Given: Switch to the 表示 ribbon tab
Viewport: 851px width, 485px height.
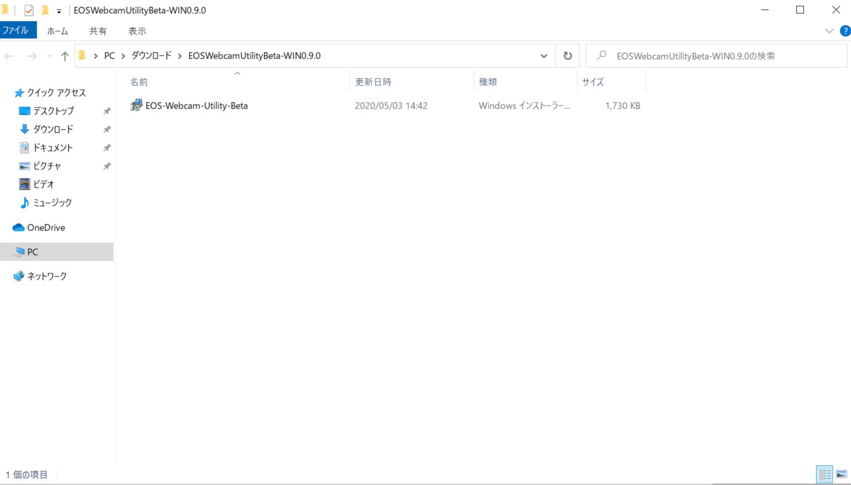Looking at the screenshot, I should [137, 31].
